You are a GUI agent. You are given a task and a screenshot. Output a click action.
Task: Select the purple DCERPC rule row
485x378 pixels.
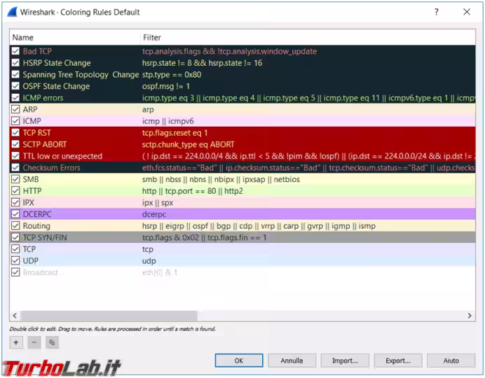pos(210,214)
